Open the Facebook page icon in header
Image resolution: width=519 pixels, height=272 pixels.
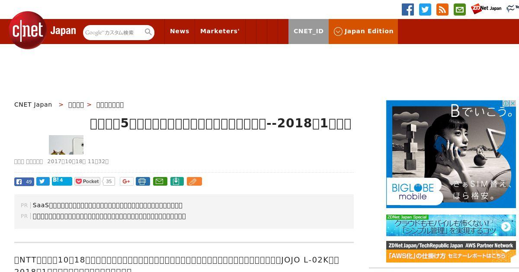[408, 9]
